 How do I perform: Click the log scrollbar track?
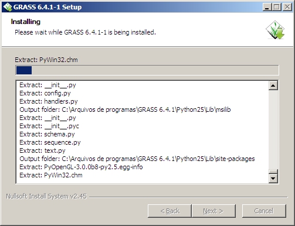(x=273, y=130)
